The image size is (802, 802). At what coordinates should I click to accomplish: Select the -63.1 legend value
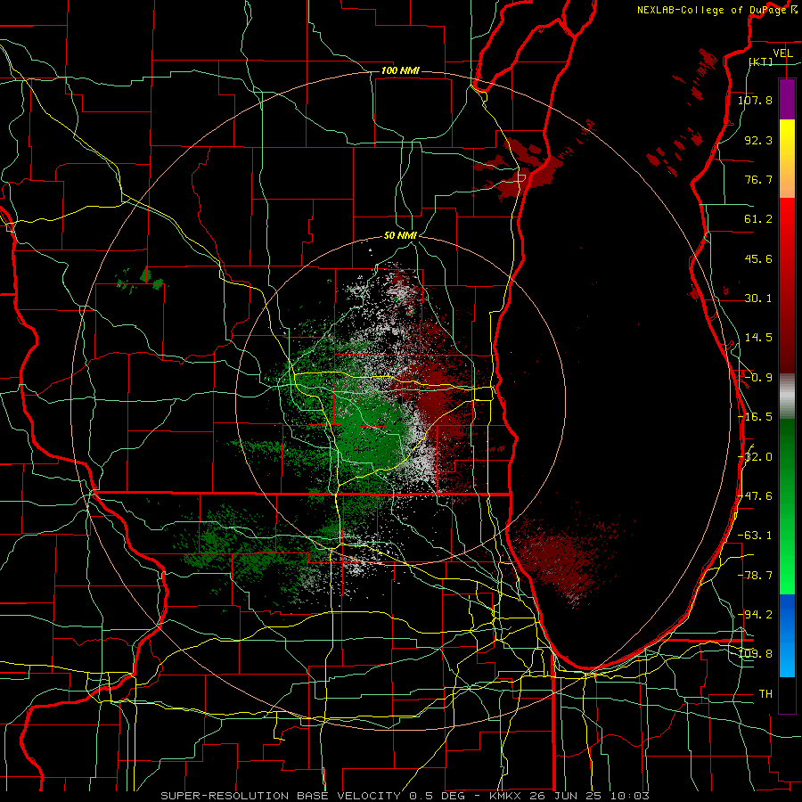click(755, 536)
